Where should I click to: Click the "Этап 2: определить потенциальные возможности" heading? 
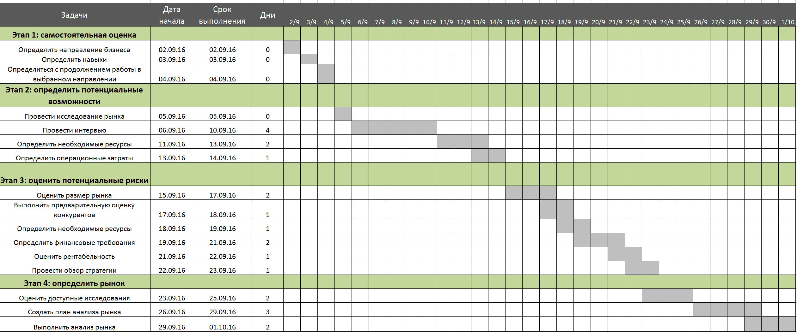[x=74, y=96]
